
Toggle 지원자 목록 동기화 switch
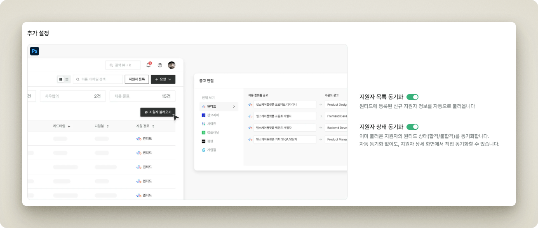point(412,97)
